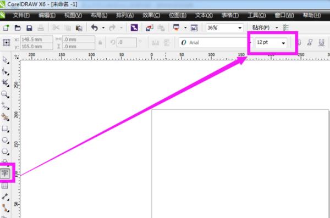This screenshot has width=330, height=218.
Task: Toggle italic text formatting
Action: [310, 42]
